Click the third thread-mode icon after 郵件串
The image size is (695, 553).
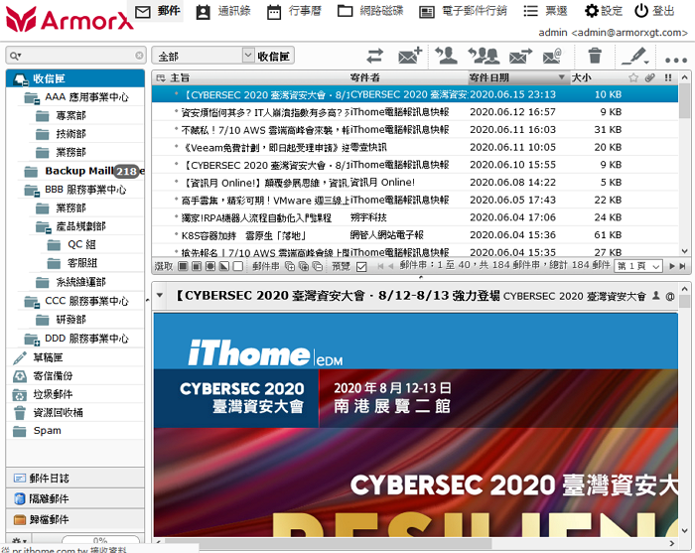pos(318,266)
